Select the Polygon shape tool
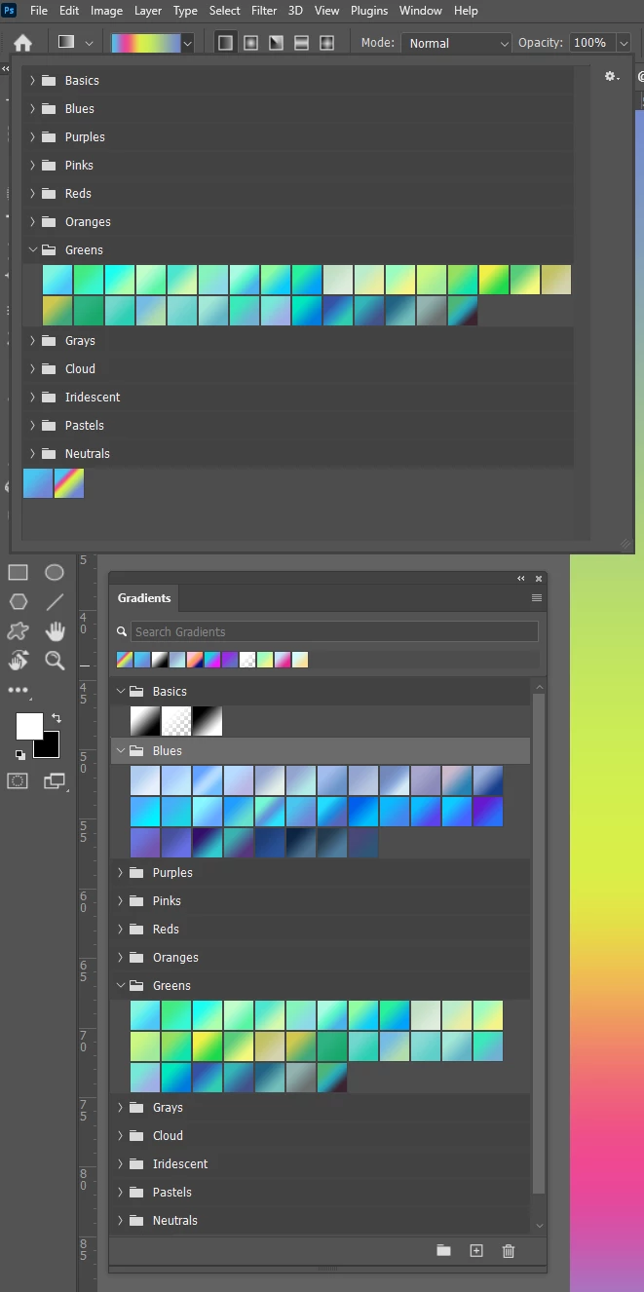This screenshot has width=644, height=1292. pos(19,601)
